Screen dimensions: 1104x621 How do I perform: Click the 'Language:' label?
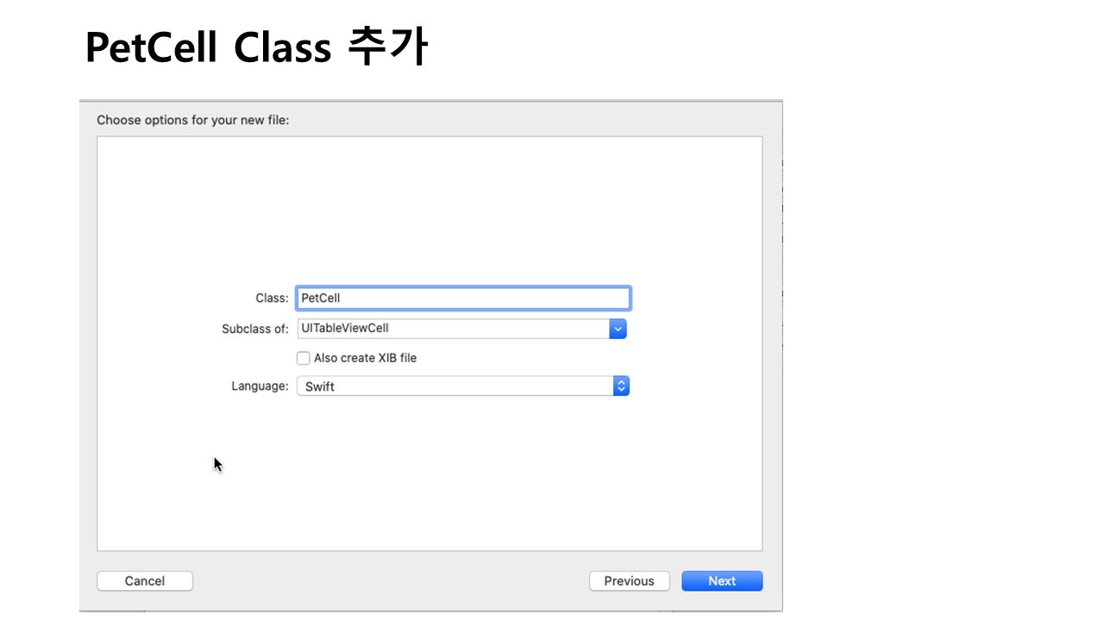click(x=260, y=386)
